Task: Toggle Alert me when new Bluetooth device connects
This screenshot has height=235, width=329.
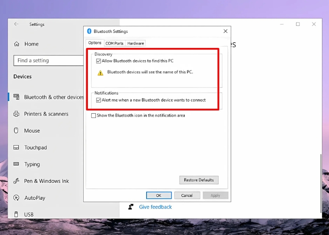Action: [x=99, y=100]
